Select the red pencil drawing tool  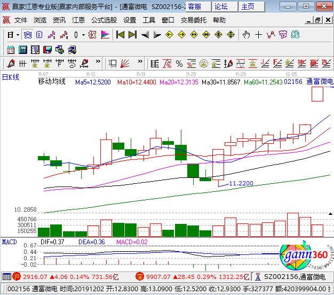pos(11,64)
